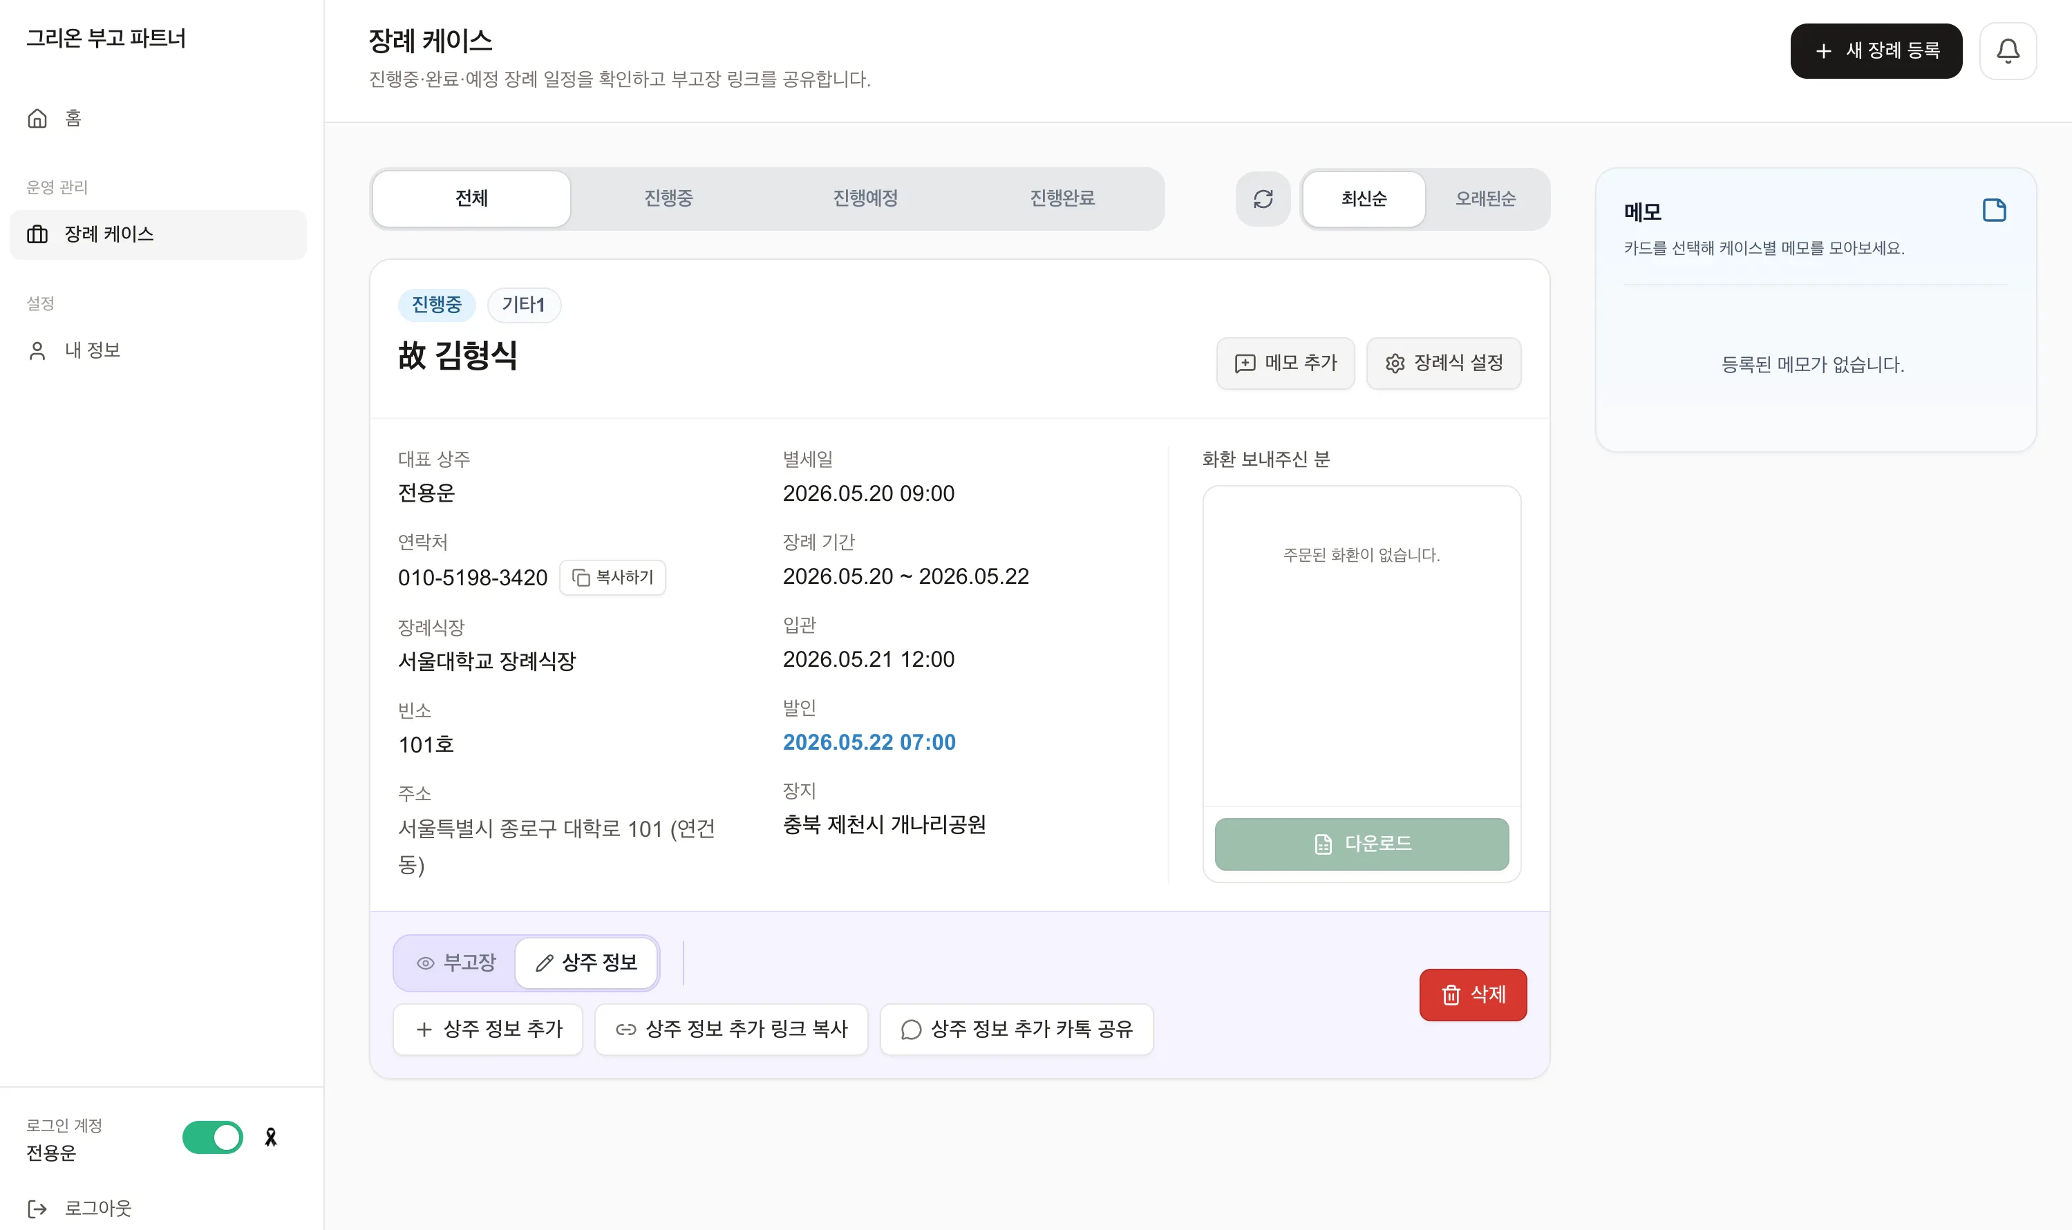The width and height of the screenshot is (2072, 1230).
Task: Click the 기타1 tag badge
Action: 524,305
